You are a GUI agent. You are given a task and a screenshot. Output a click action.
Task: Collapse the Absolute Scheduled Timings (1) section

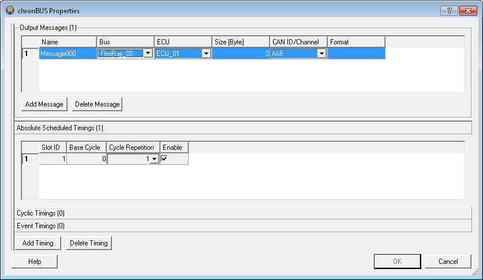click(x=243, y=128)
